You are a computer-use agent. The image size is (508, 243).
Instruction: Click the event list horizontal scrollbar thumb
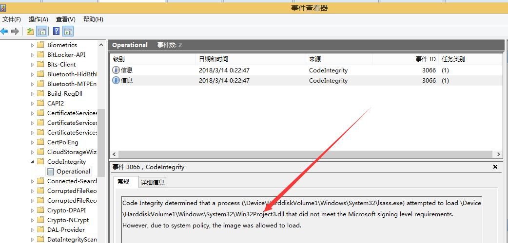tap(307, 154)
